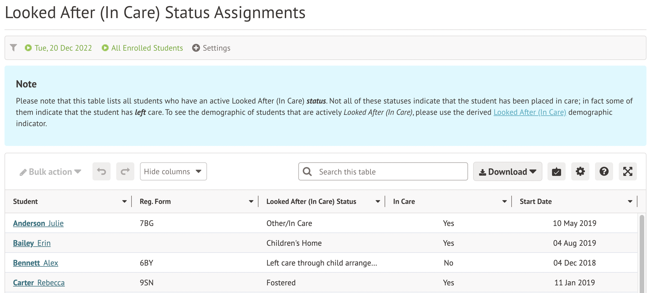Click the calendar check icon
This screenshot has height=293, width=651.
556,171
